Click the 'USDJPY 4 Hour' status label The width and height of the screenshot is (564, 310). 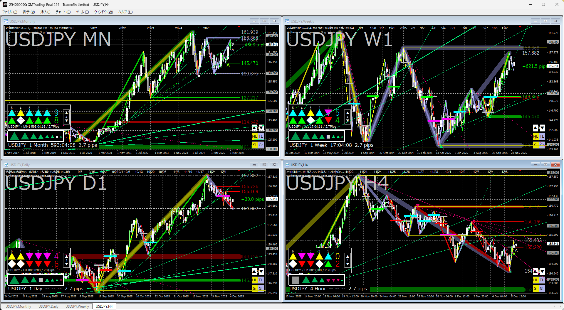308,289
